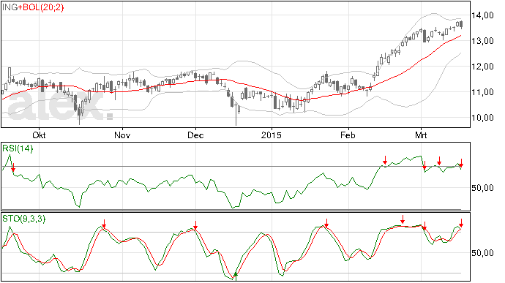Click the leftmost red sell arrow in RSI panel

13,167
